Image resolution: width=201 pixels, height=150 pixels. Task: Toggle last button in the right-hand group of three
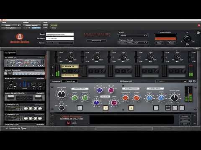click(182, 108)
